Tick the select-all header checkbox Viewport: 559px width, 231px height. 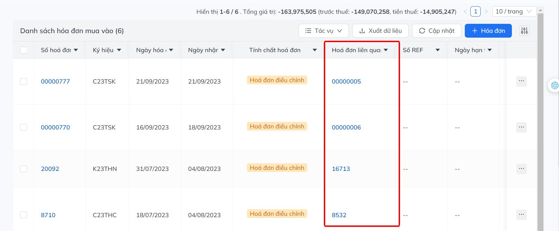point(24,50)
